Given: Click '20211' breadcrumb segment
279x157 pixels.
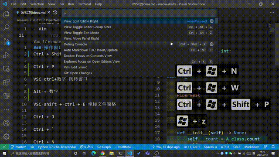Looking at the screenshot, I should (x=37, y=20).
